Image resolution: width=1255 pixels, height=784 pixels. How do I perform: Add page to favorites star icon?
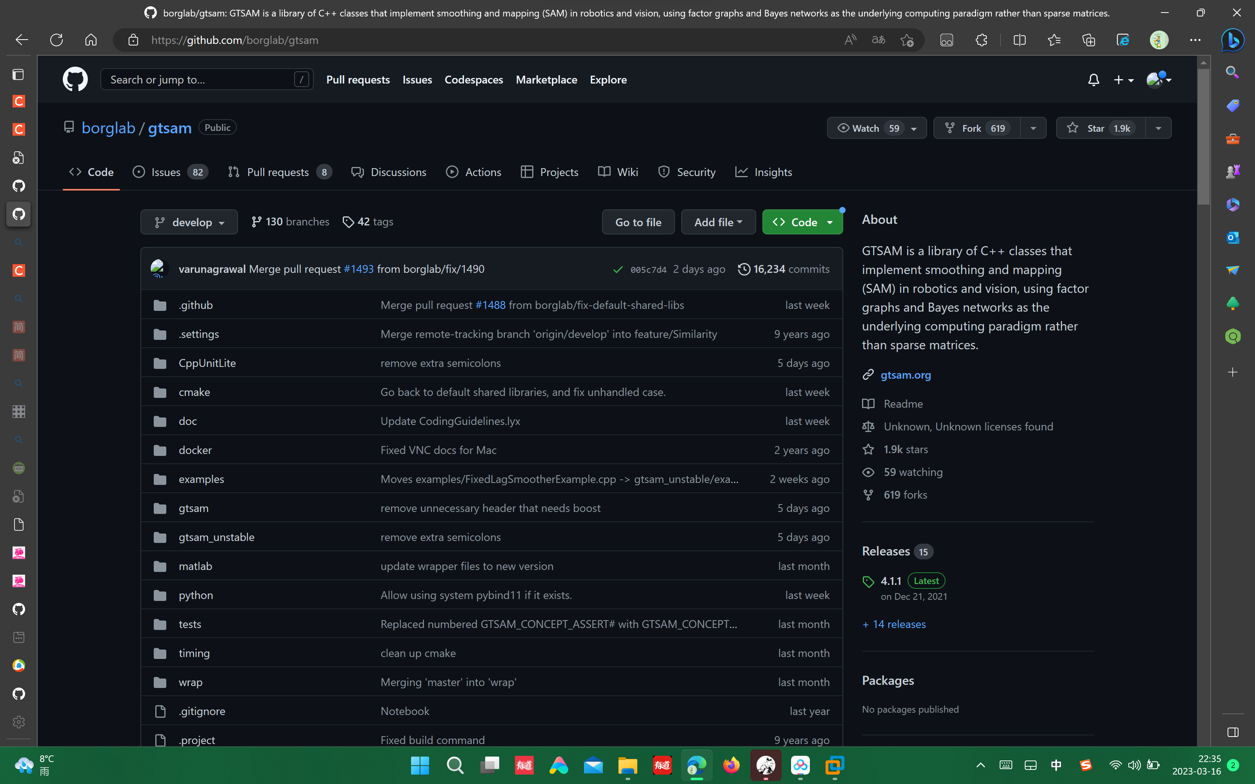point(906,40)
